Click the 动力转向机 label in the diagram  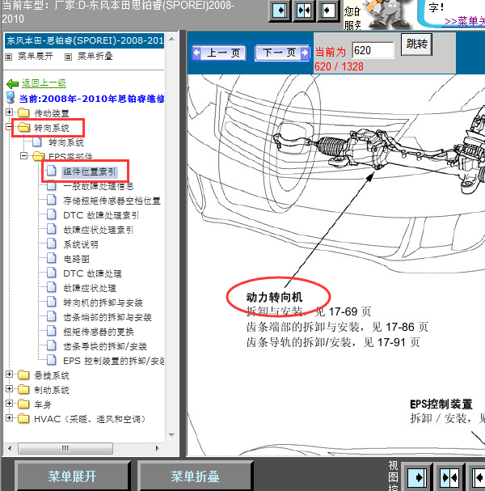274,297
